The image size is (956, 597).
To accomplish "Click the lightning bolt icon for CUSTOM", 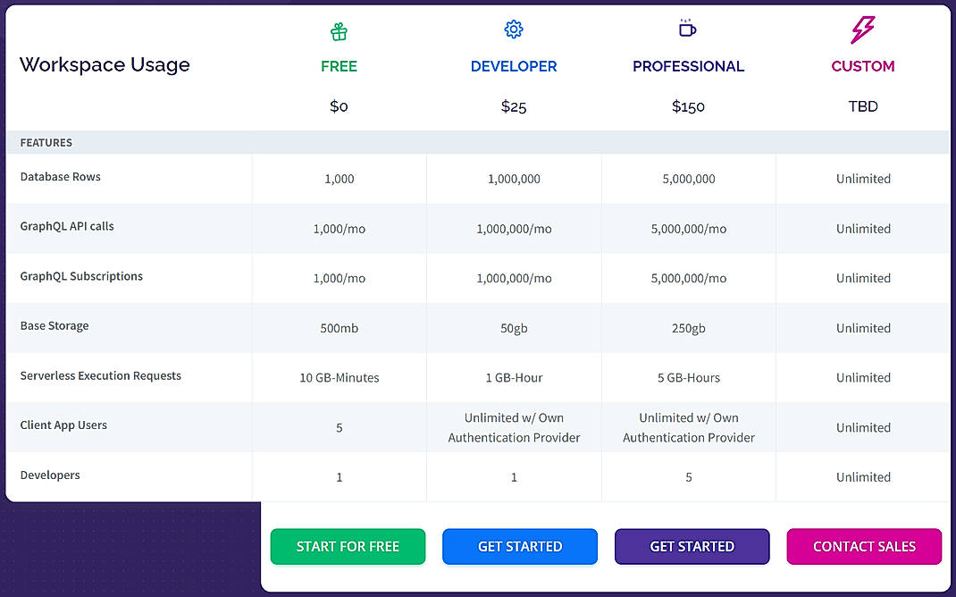I will click(x=863, y=30).
